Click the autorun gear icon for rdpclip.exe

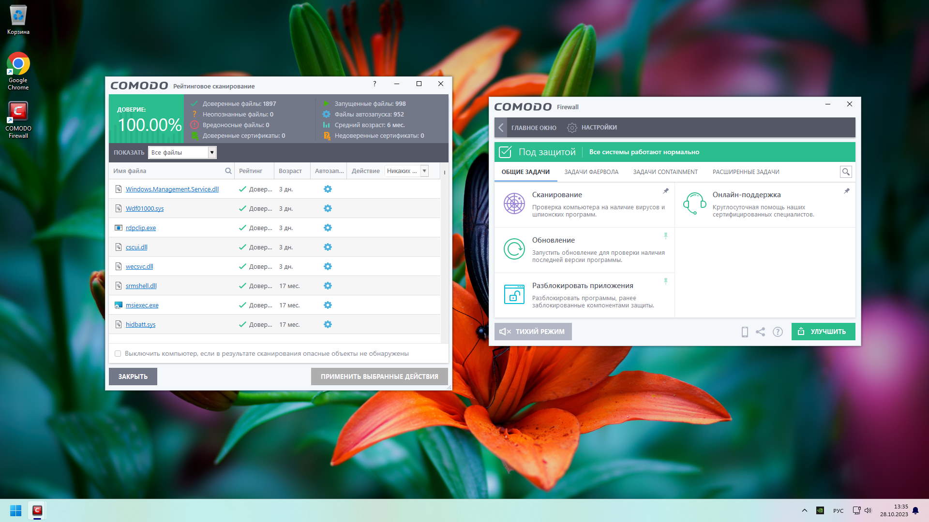328,228
